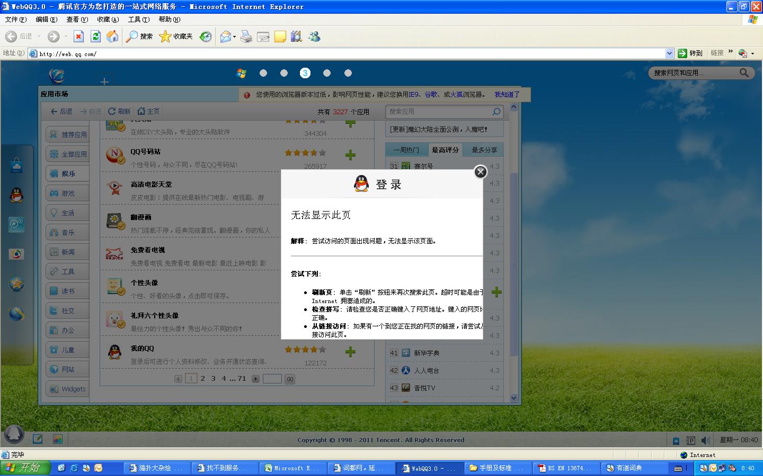This screenshot has height=476, width=763.
Task: Select 推荐应用 category
Action: coord(67,134)
